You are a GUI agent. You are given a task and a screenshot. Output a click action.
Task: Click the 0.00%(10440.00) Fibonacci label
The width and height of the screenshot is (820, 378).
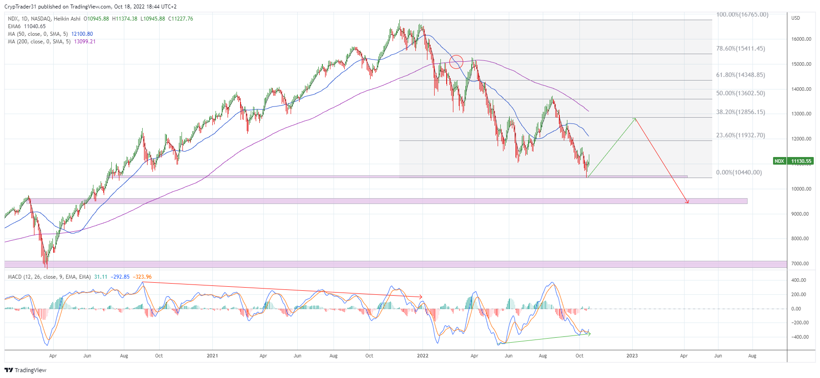tap(739, 172)
